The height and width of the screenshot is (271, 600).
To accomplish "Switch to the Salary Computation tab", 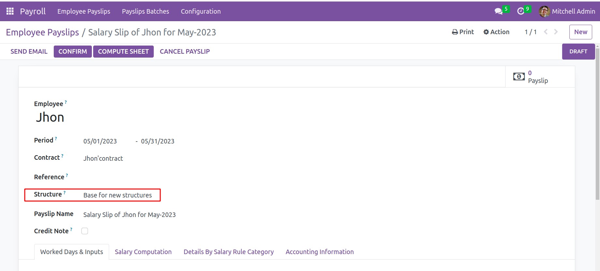I will [143, 252].
